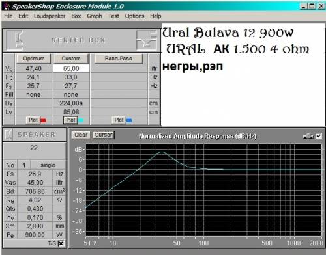This screenshot has width=326, height=255.
Task: Click the car icon above the graph
Action: [x=308, y=136]
